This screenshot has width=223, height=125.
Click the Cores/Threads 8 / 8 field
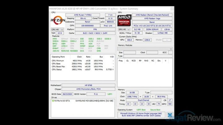[x=110, y=19]
